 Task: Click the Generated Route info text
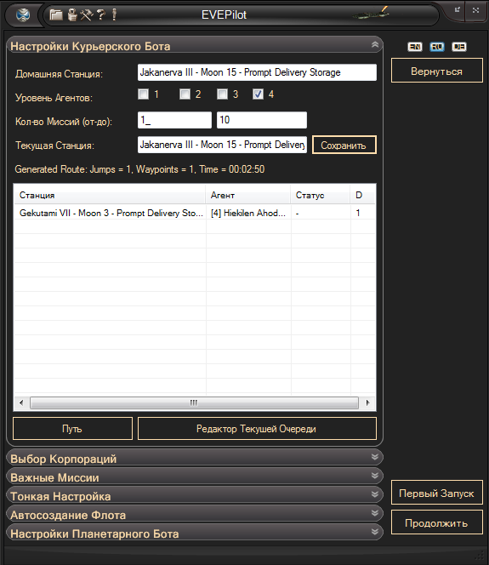pos(139,169)
